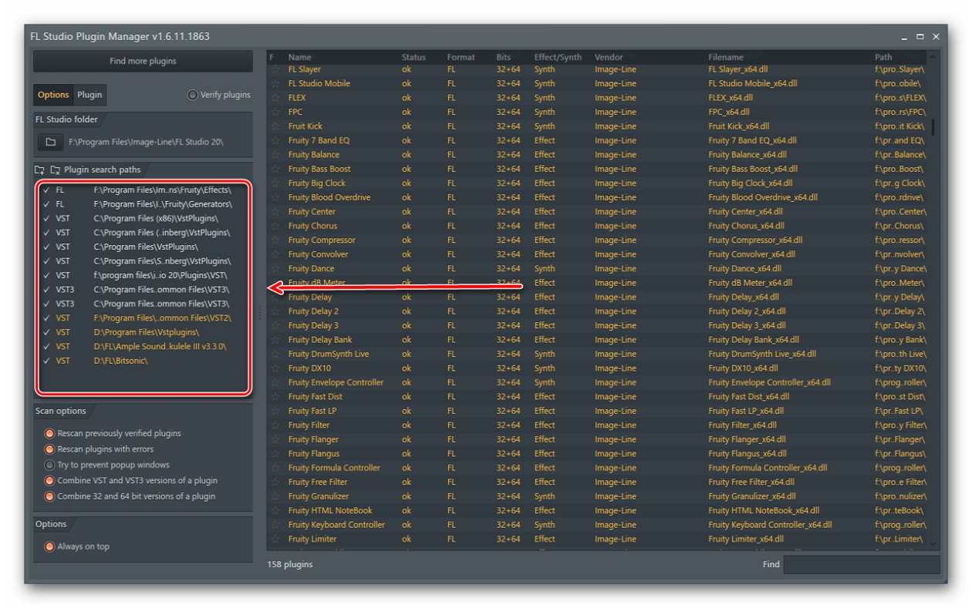Select the io 20\Plugins\VST\ search path
This screenshot has width=972, height=608.
[x=143, y=275]
